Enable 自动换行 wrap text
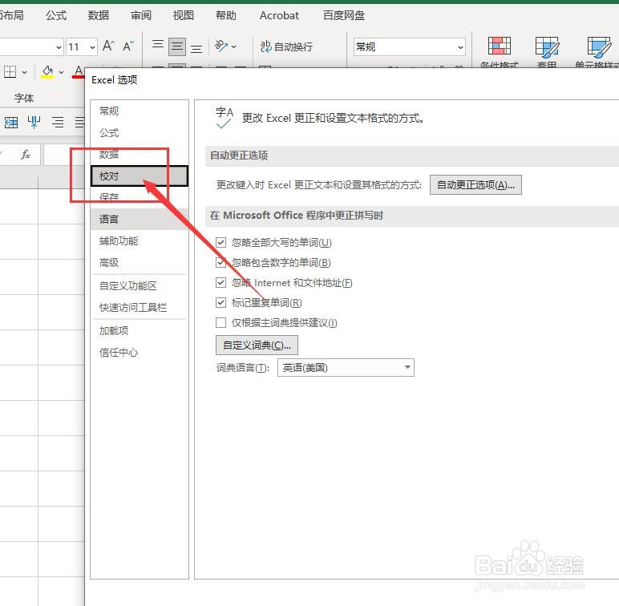 click(x=286, y=46)
